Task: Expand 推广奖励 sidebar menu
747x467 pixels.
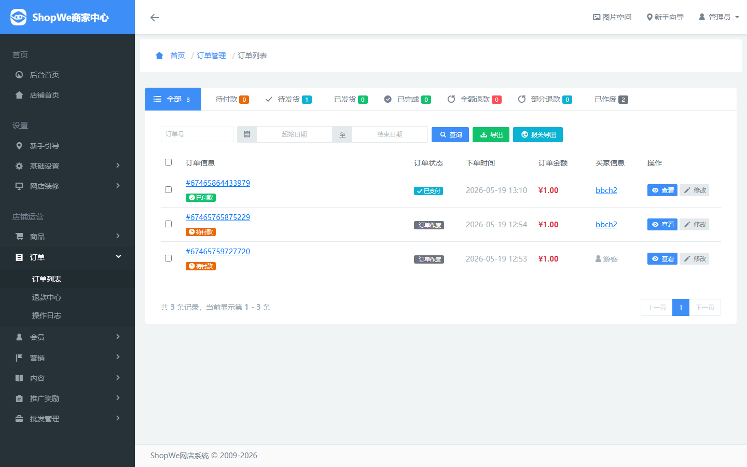Action: [x=67, y=399]
